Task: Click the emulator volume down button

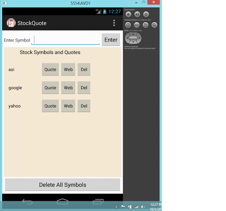Action: (x=128, y=14)
